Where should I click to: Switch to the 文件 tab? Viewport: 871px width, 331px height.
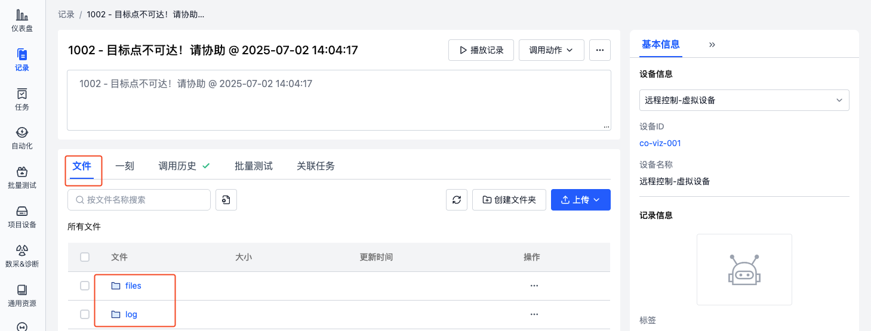pos(82,166)
